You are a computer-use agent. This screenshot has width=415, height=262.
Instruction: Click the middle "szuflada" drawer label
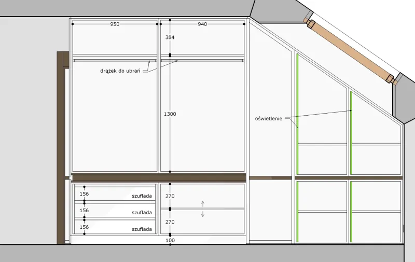pos(142,213)
